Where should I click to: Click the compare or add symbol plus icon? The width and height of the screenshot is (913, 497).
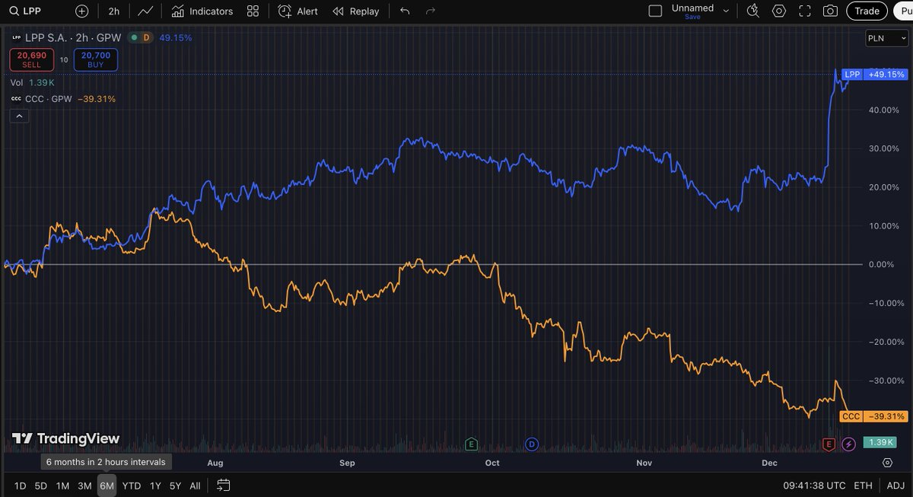pos(82,11)
